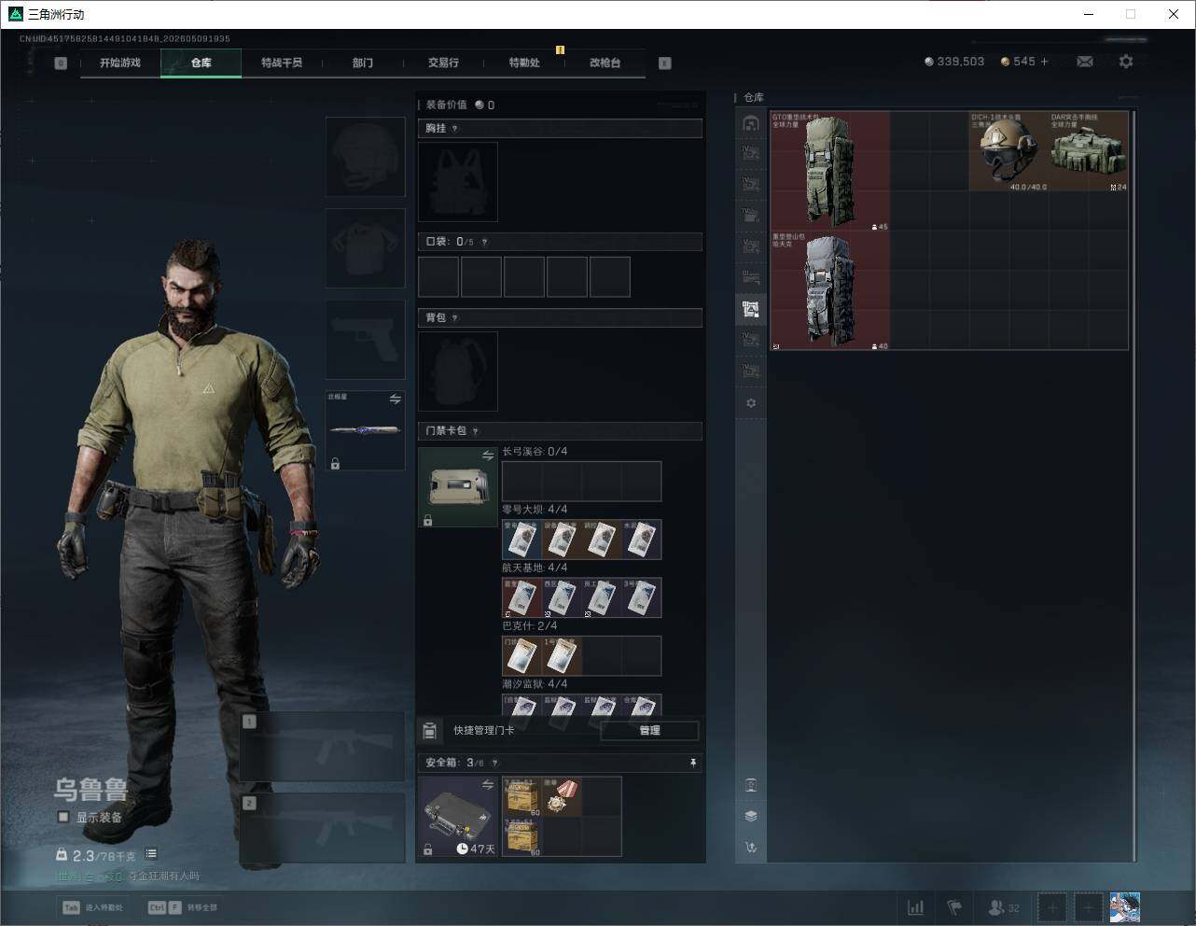Click the empty body armor equipment slot
The height and width of the screenshot is (926, 1196).
click(365, 248)
